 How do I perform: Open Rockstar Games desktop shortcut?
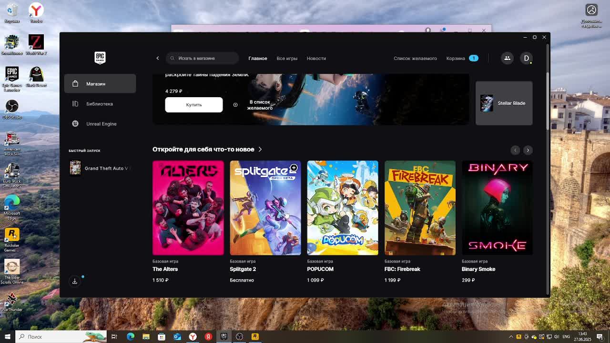pyautogui.click(x=12, y=240)
